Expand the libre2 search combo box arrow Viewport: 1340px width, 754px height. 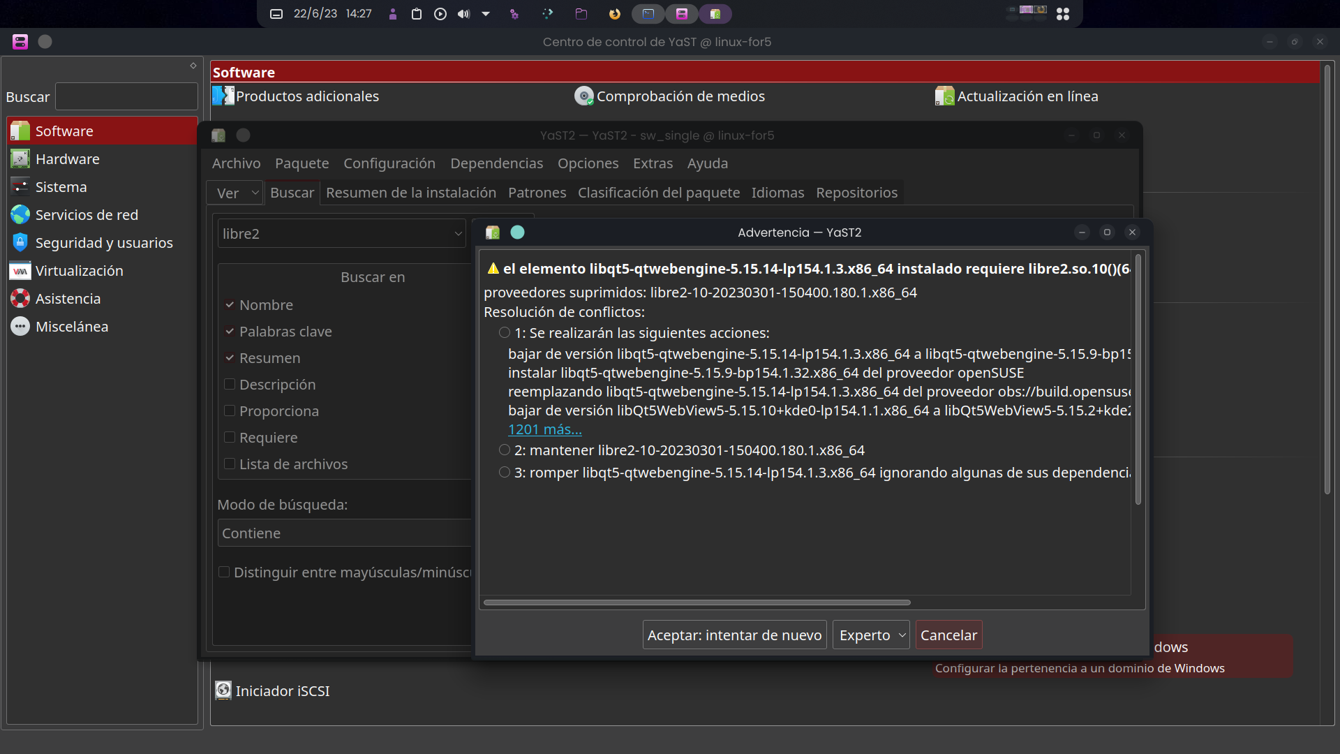(x=458, y=234)
